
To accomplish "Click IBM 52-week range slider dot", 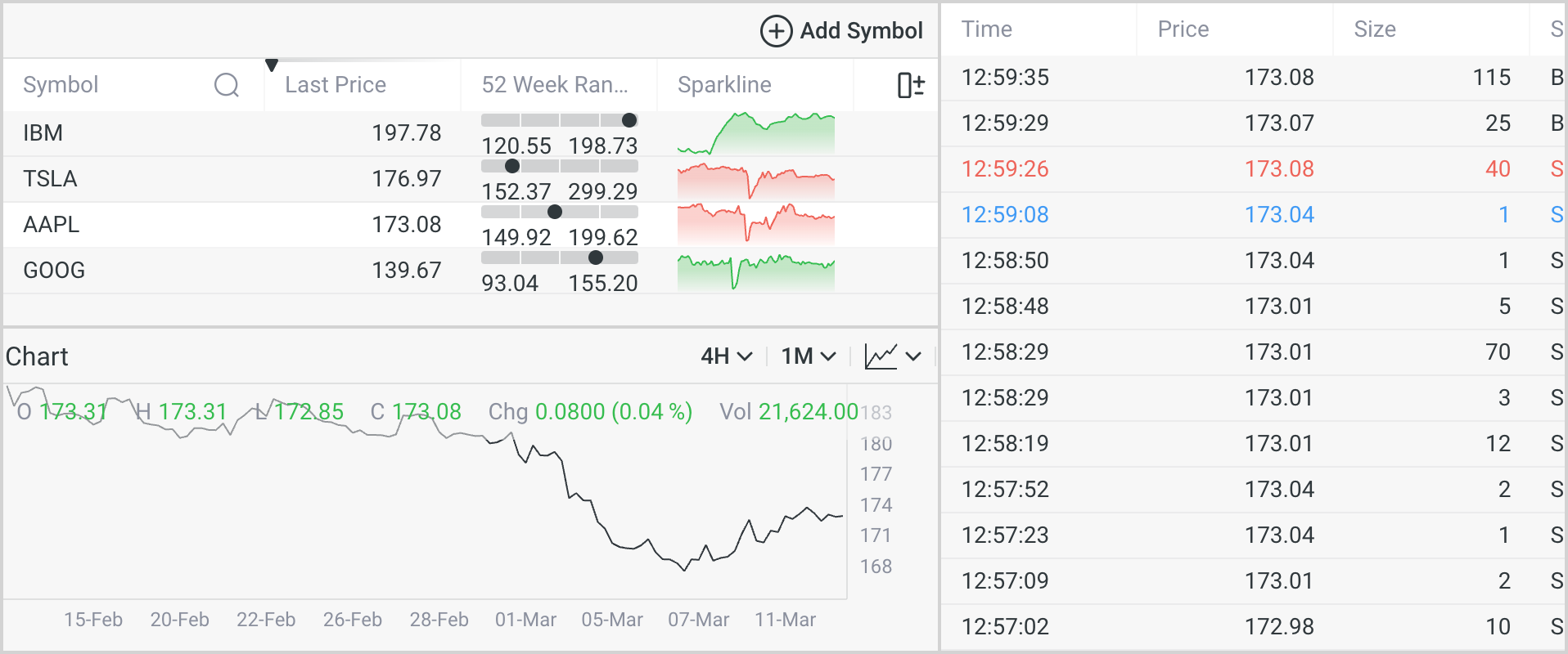I will coord(629,120).
